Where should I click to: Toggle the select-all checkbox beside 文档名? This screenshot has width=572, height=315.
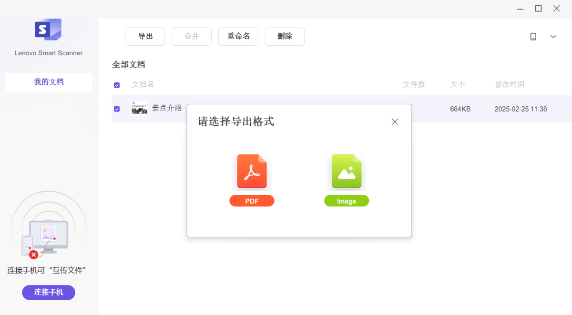(117, 85)
